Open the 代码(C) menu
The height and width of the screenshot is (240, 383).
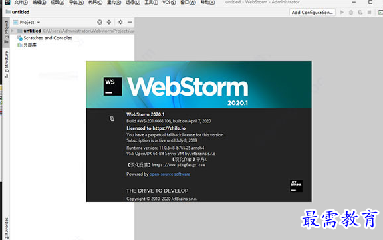(x=95, y=3)
